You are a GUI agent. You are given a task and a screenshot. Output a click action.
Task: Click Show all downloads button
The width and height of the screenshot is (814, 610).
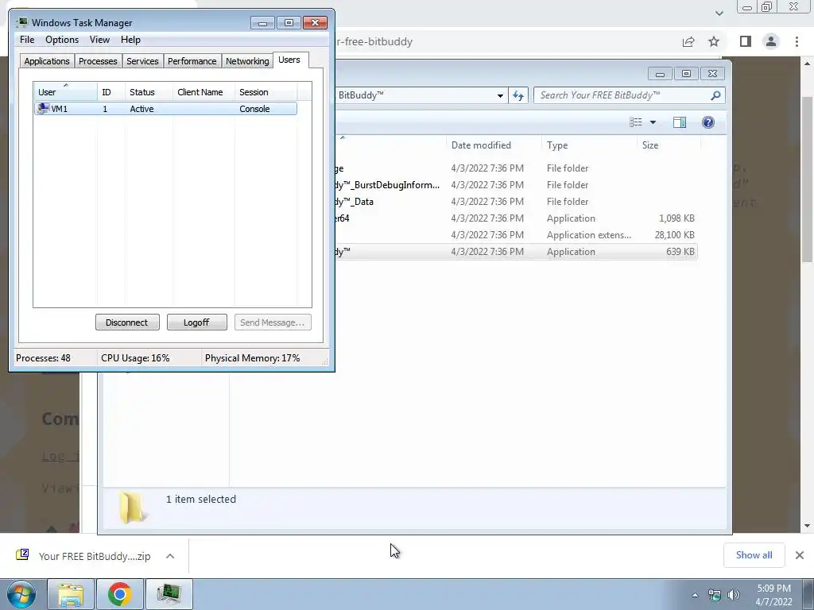[x=754, y=555]
